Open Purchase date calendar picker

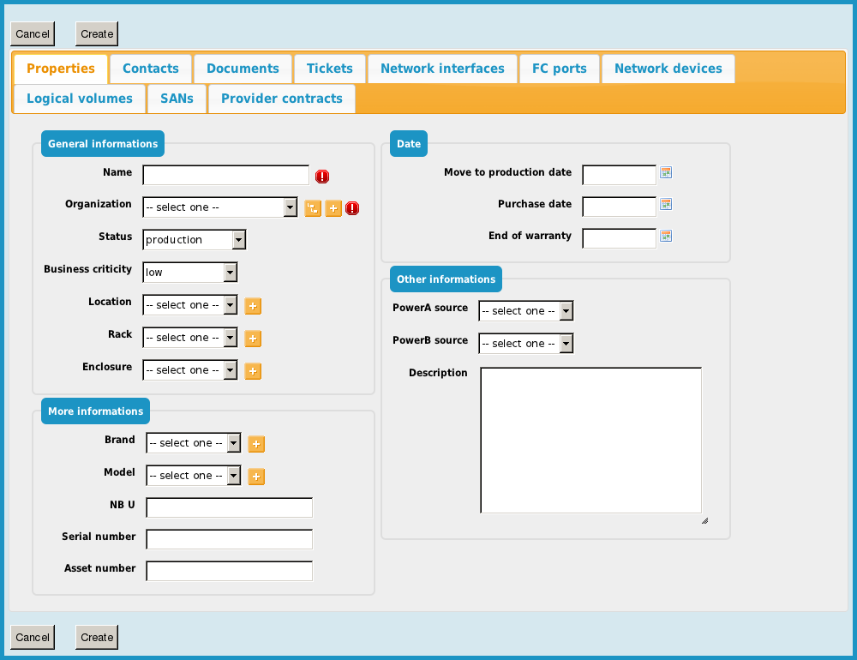666,205
